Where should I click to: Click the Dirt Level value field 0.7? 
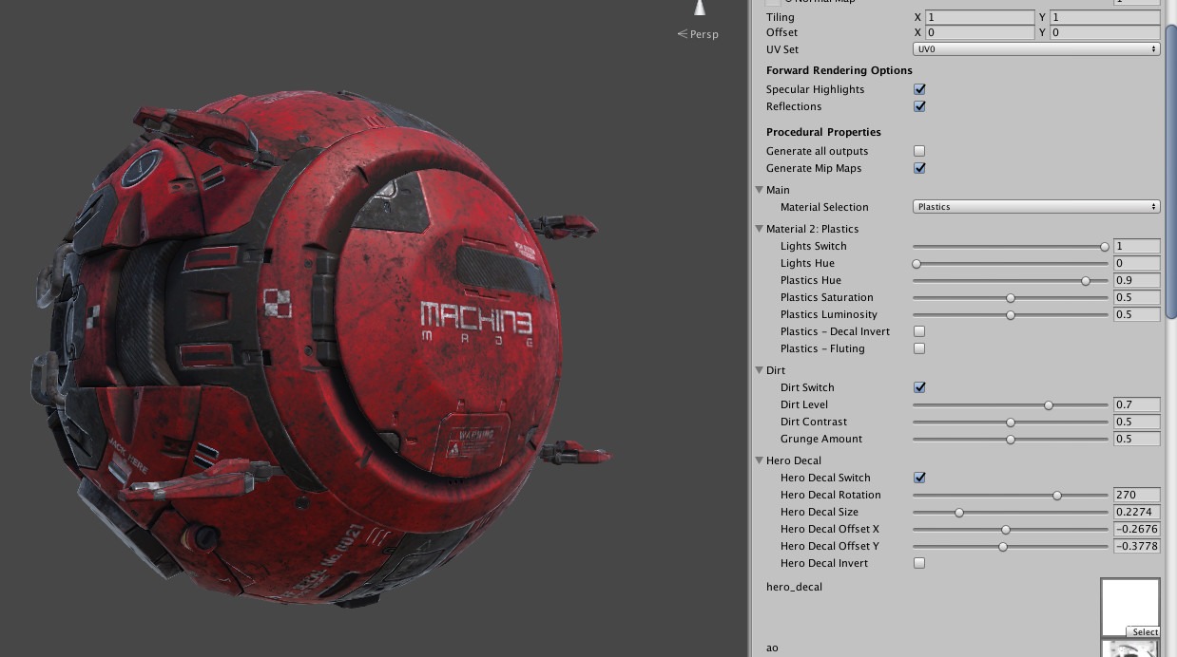[1136, 404]
